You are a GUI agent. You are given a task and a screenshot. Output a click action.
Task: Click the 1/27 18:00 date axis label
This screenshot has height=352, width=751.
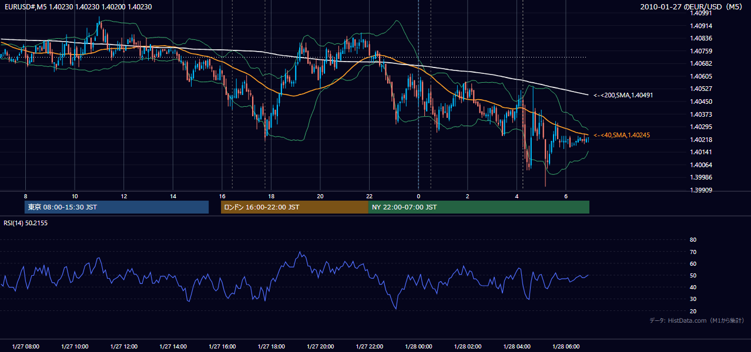coord(271,346)
